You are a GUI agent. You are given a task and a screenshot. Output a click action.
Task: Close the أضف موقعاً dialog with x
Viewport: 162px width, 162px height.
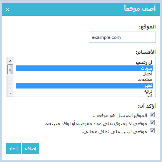(7, 9)
